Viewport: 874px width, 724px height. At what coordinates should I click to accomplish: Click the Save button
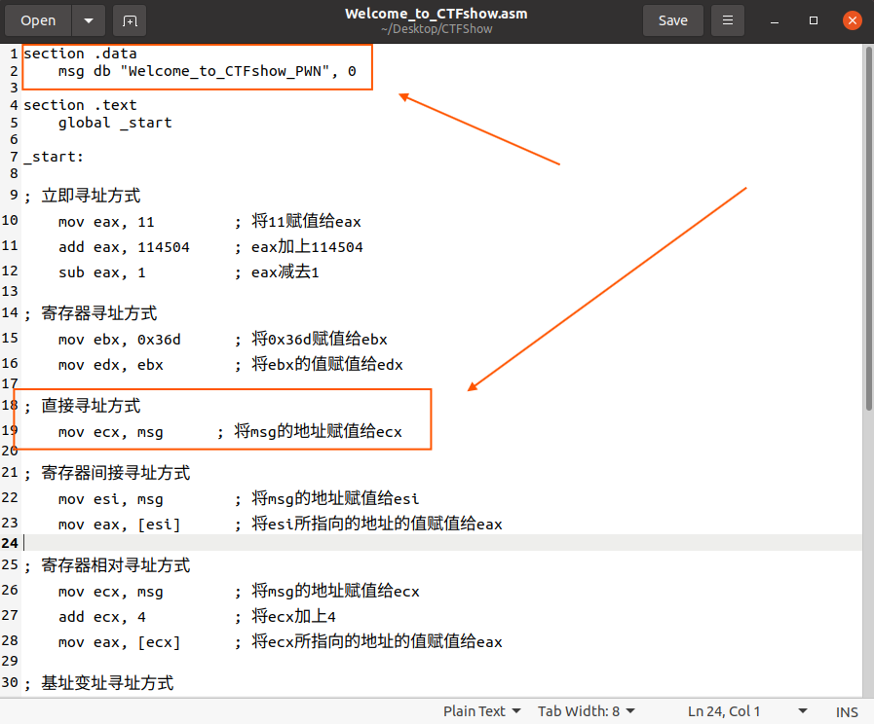(672, 19)
